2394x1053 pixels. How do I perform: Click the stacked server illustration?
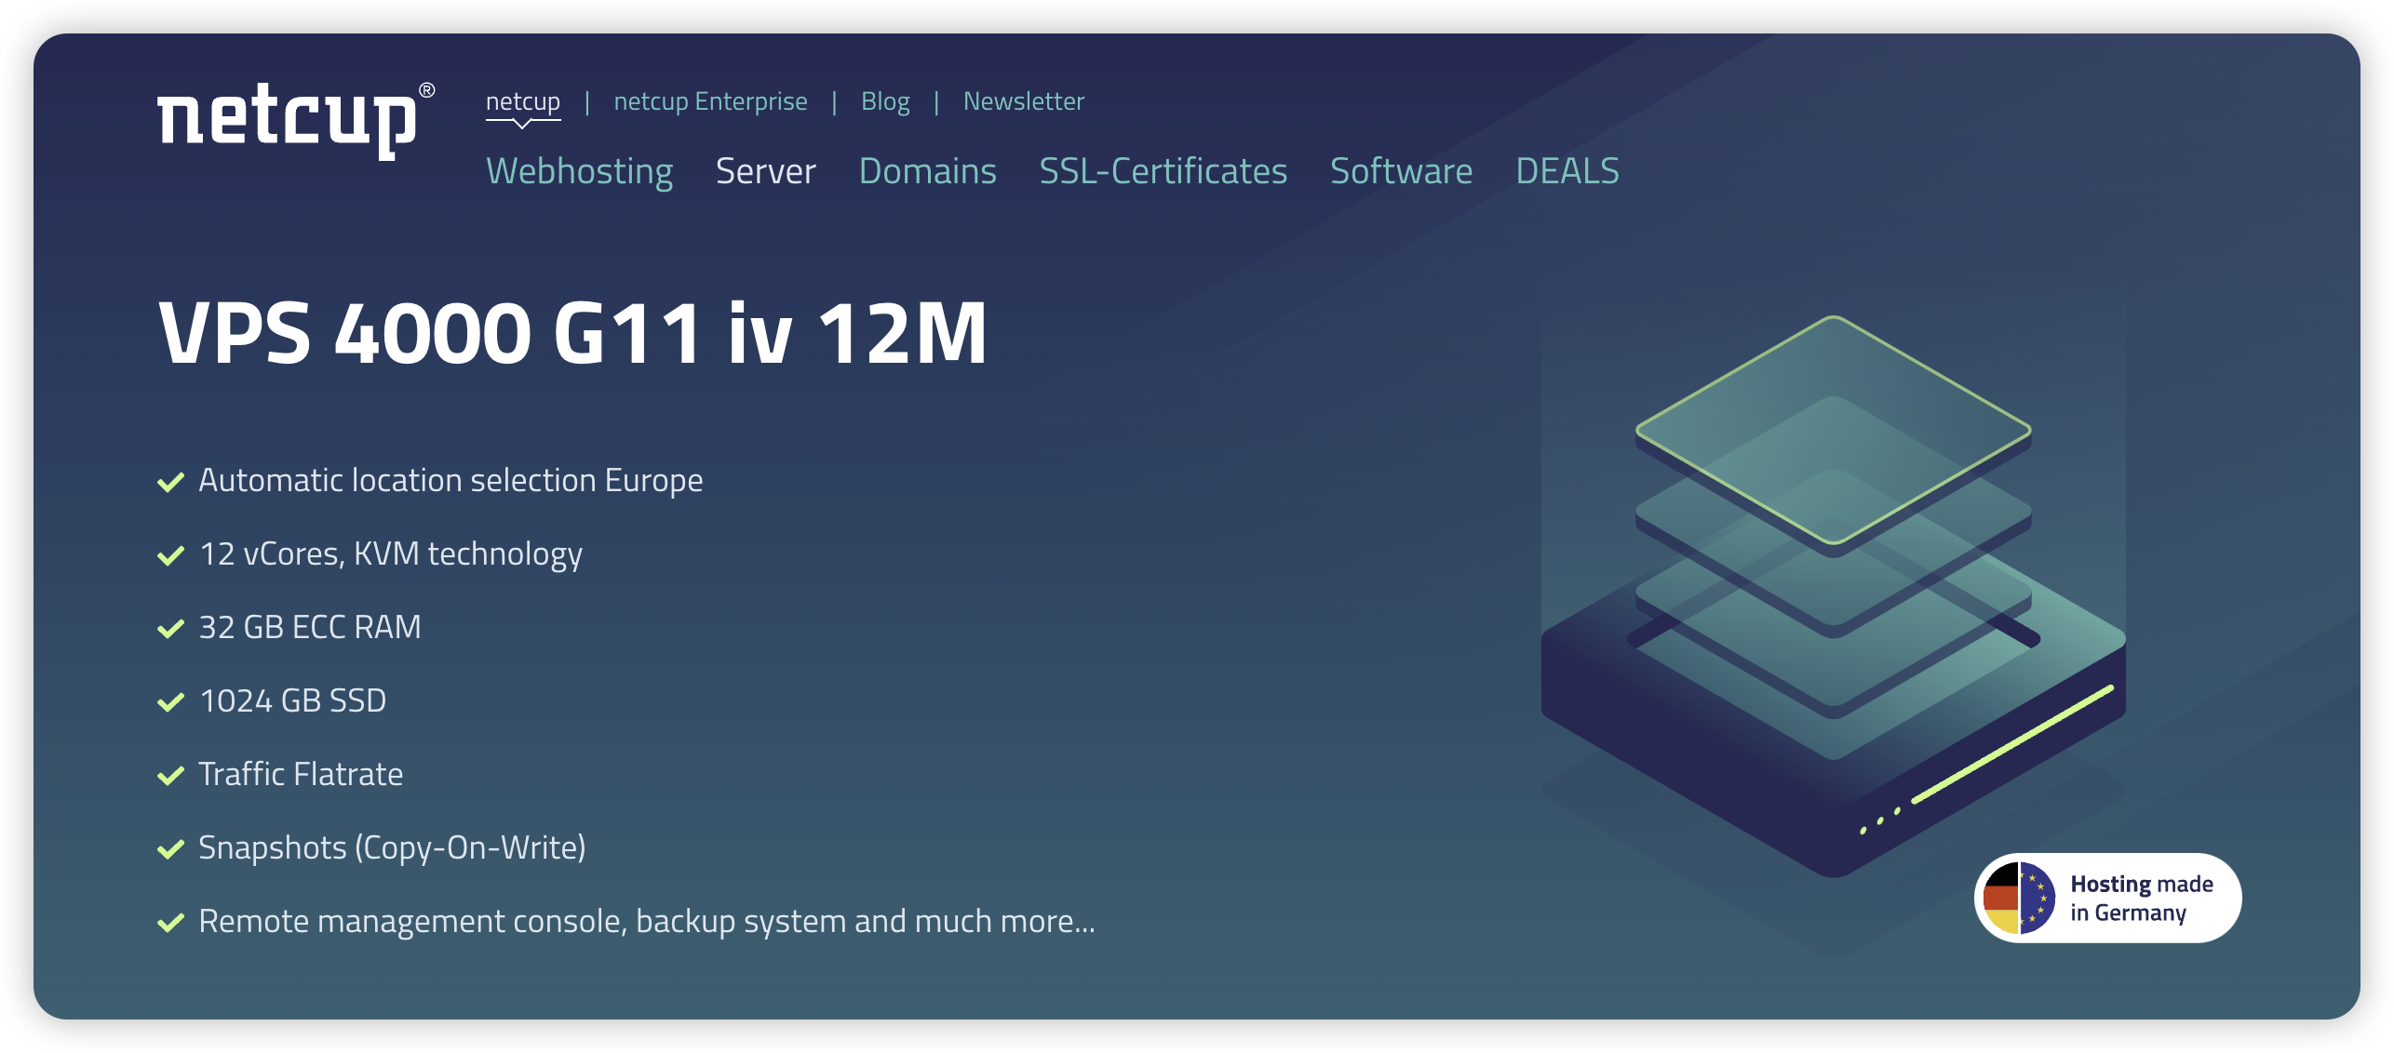(1833, 595)
